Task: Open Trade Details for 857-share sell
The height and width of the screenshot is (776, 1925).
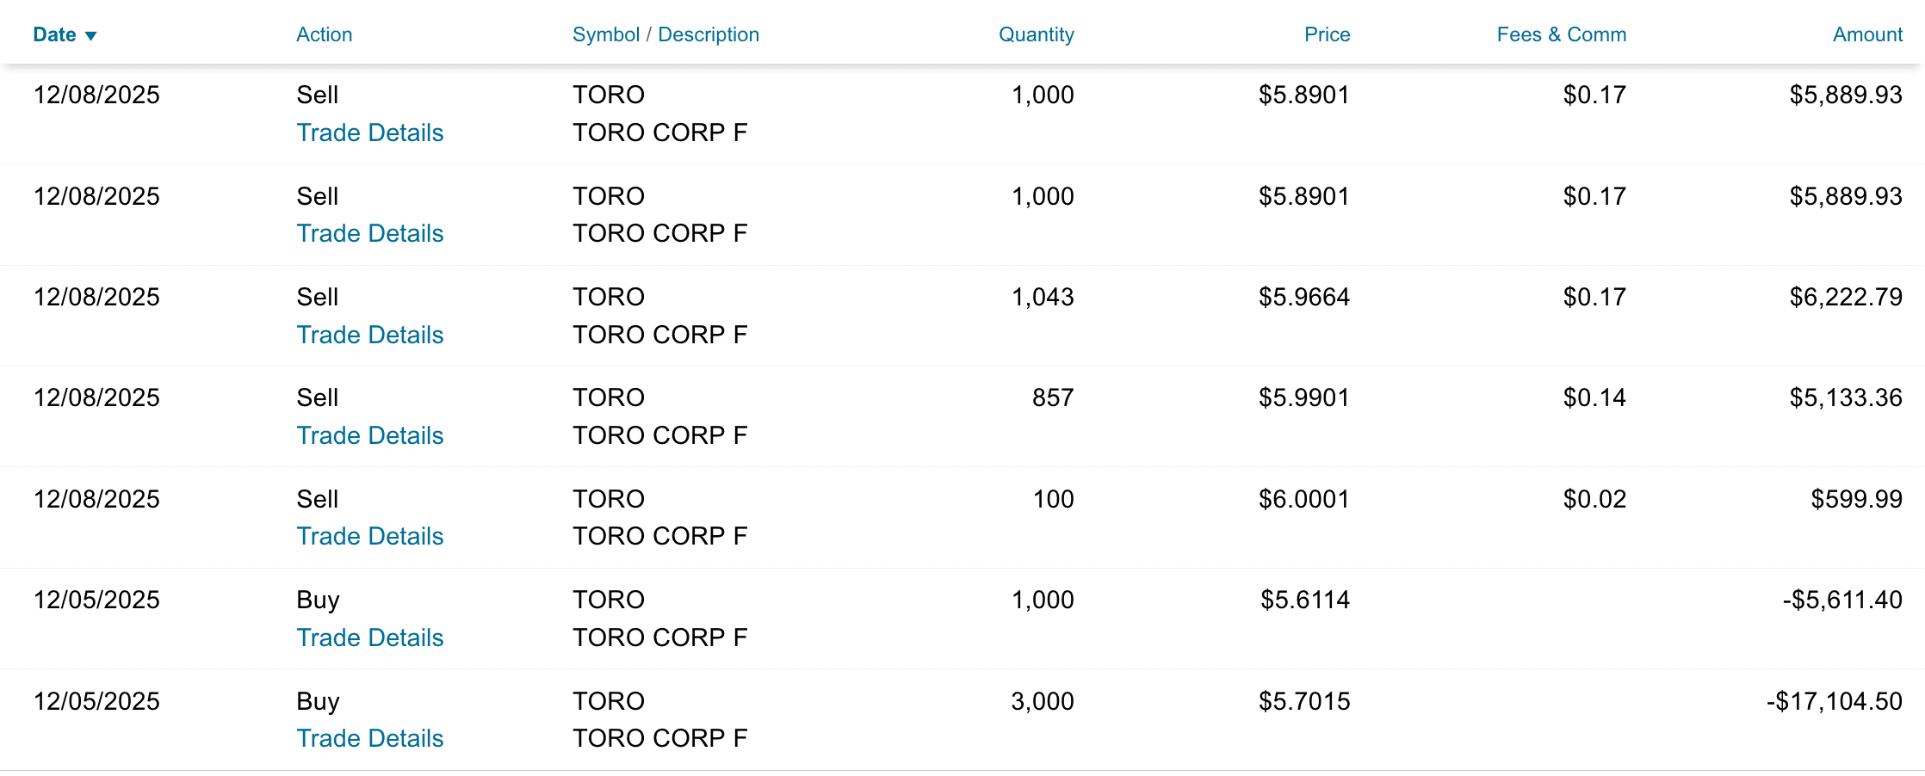Action: coord(369,435)
